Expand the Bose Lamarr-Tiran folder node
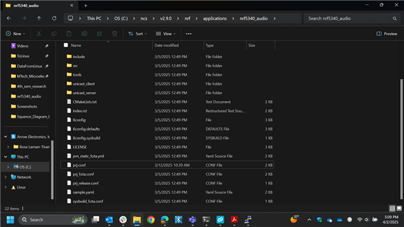 8,147
